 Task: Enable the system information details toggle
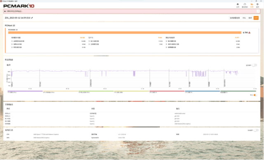(x=256, y=130)
